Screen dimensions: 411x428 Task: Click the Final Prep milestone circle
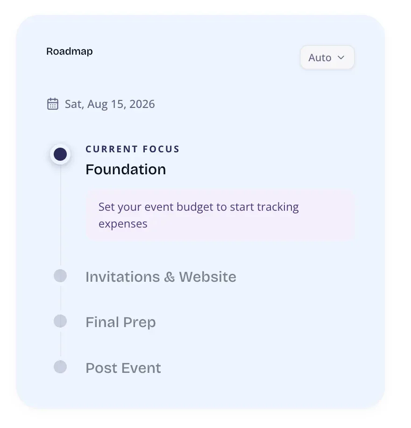tap(60, 321)
